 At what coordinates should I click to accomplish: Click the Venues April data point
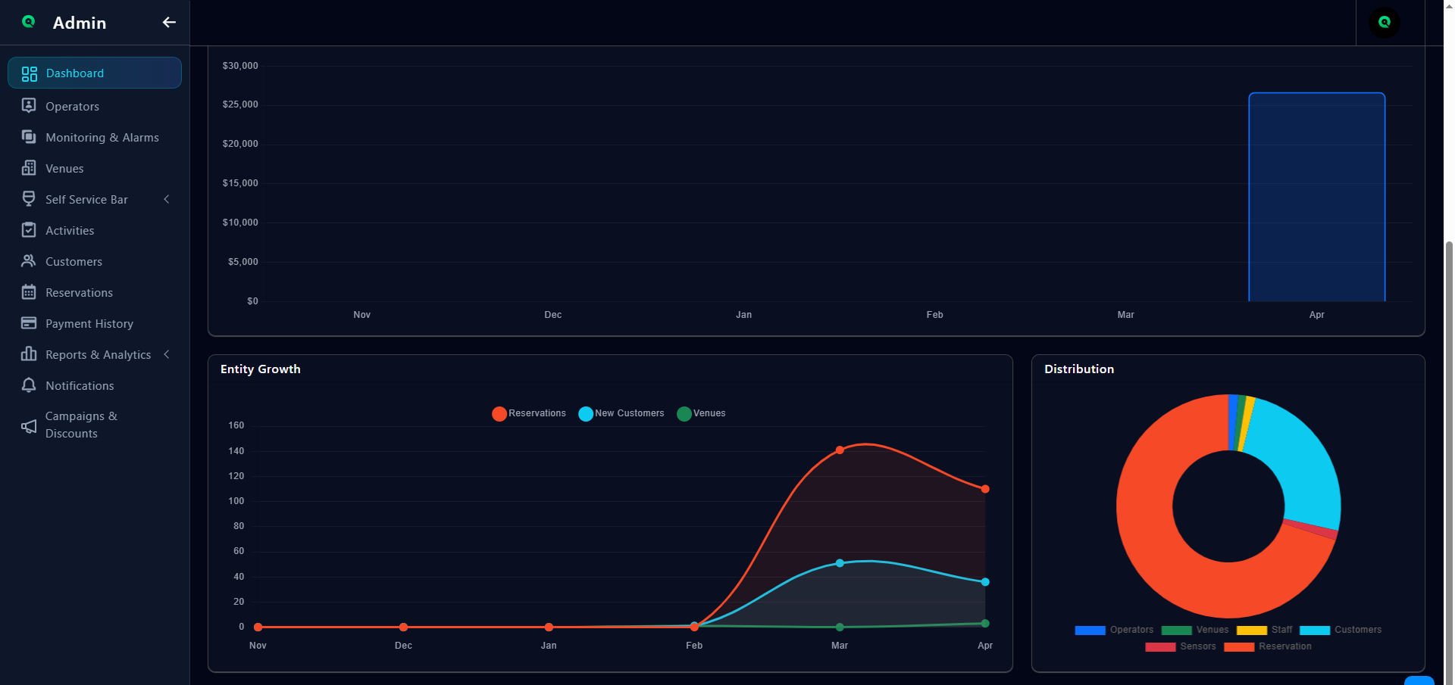[985, 624]
